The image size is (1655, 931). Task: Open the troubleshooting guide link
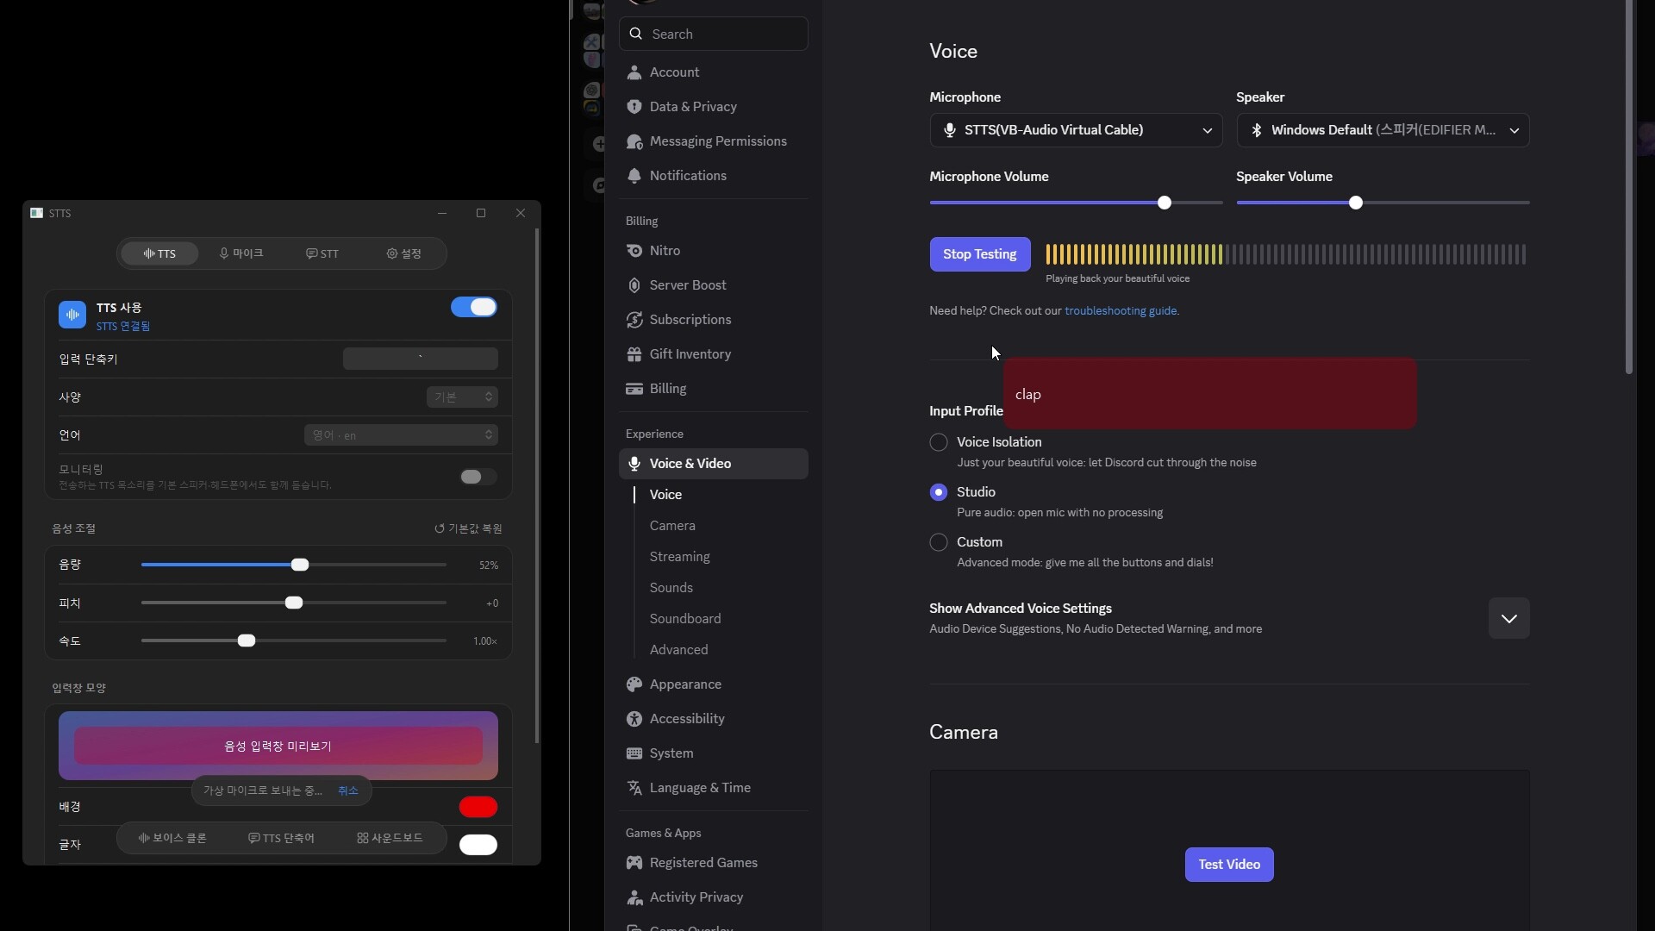(x=1121, y=311)
